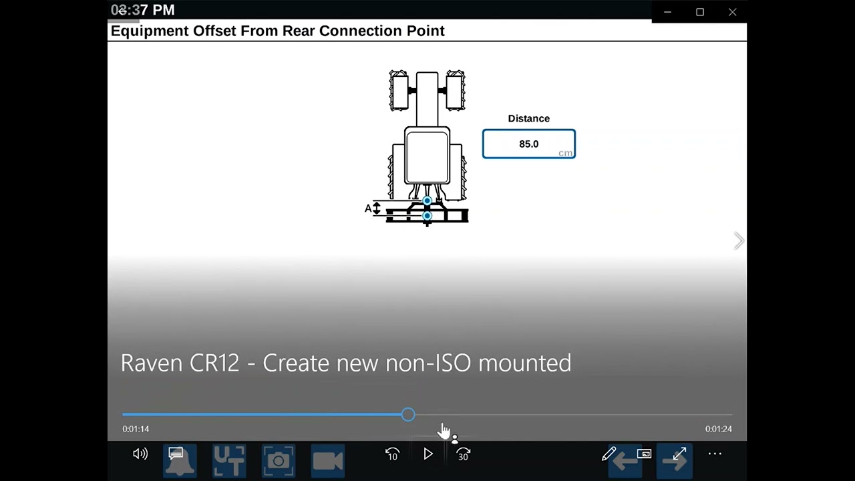Skip back 10 seconds
855x481 pixels.
coord(392,454)
